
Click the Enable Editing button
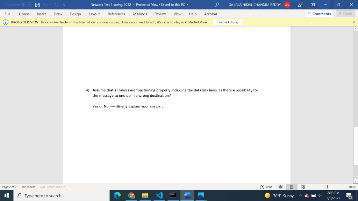coord(228,22)
